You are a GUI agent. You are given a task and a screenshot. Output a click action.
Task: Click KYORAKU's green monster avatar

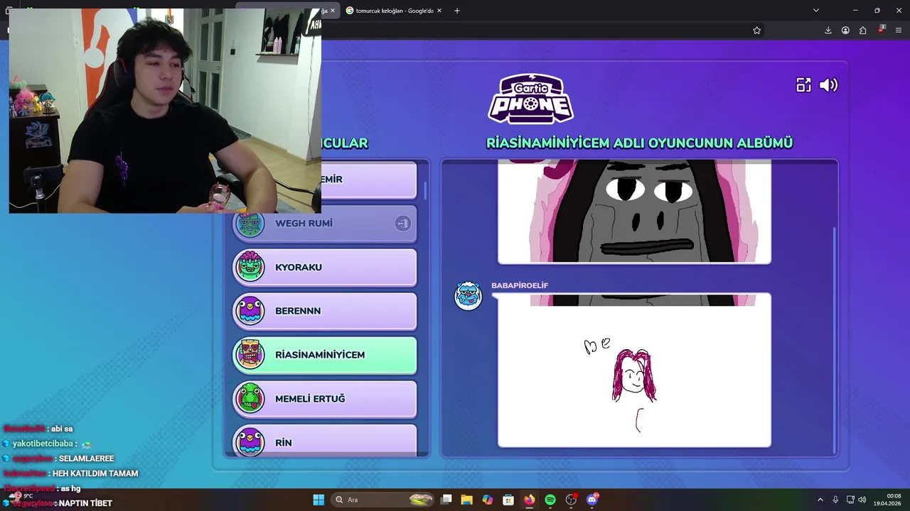click(x=250, y=267)
